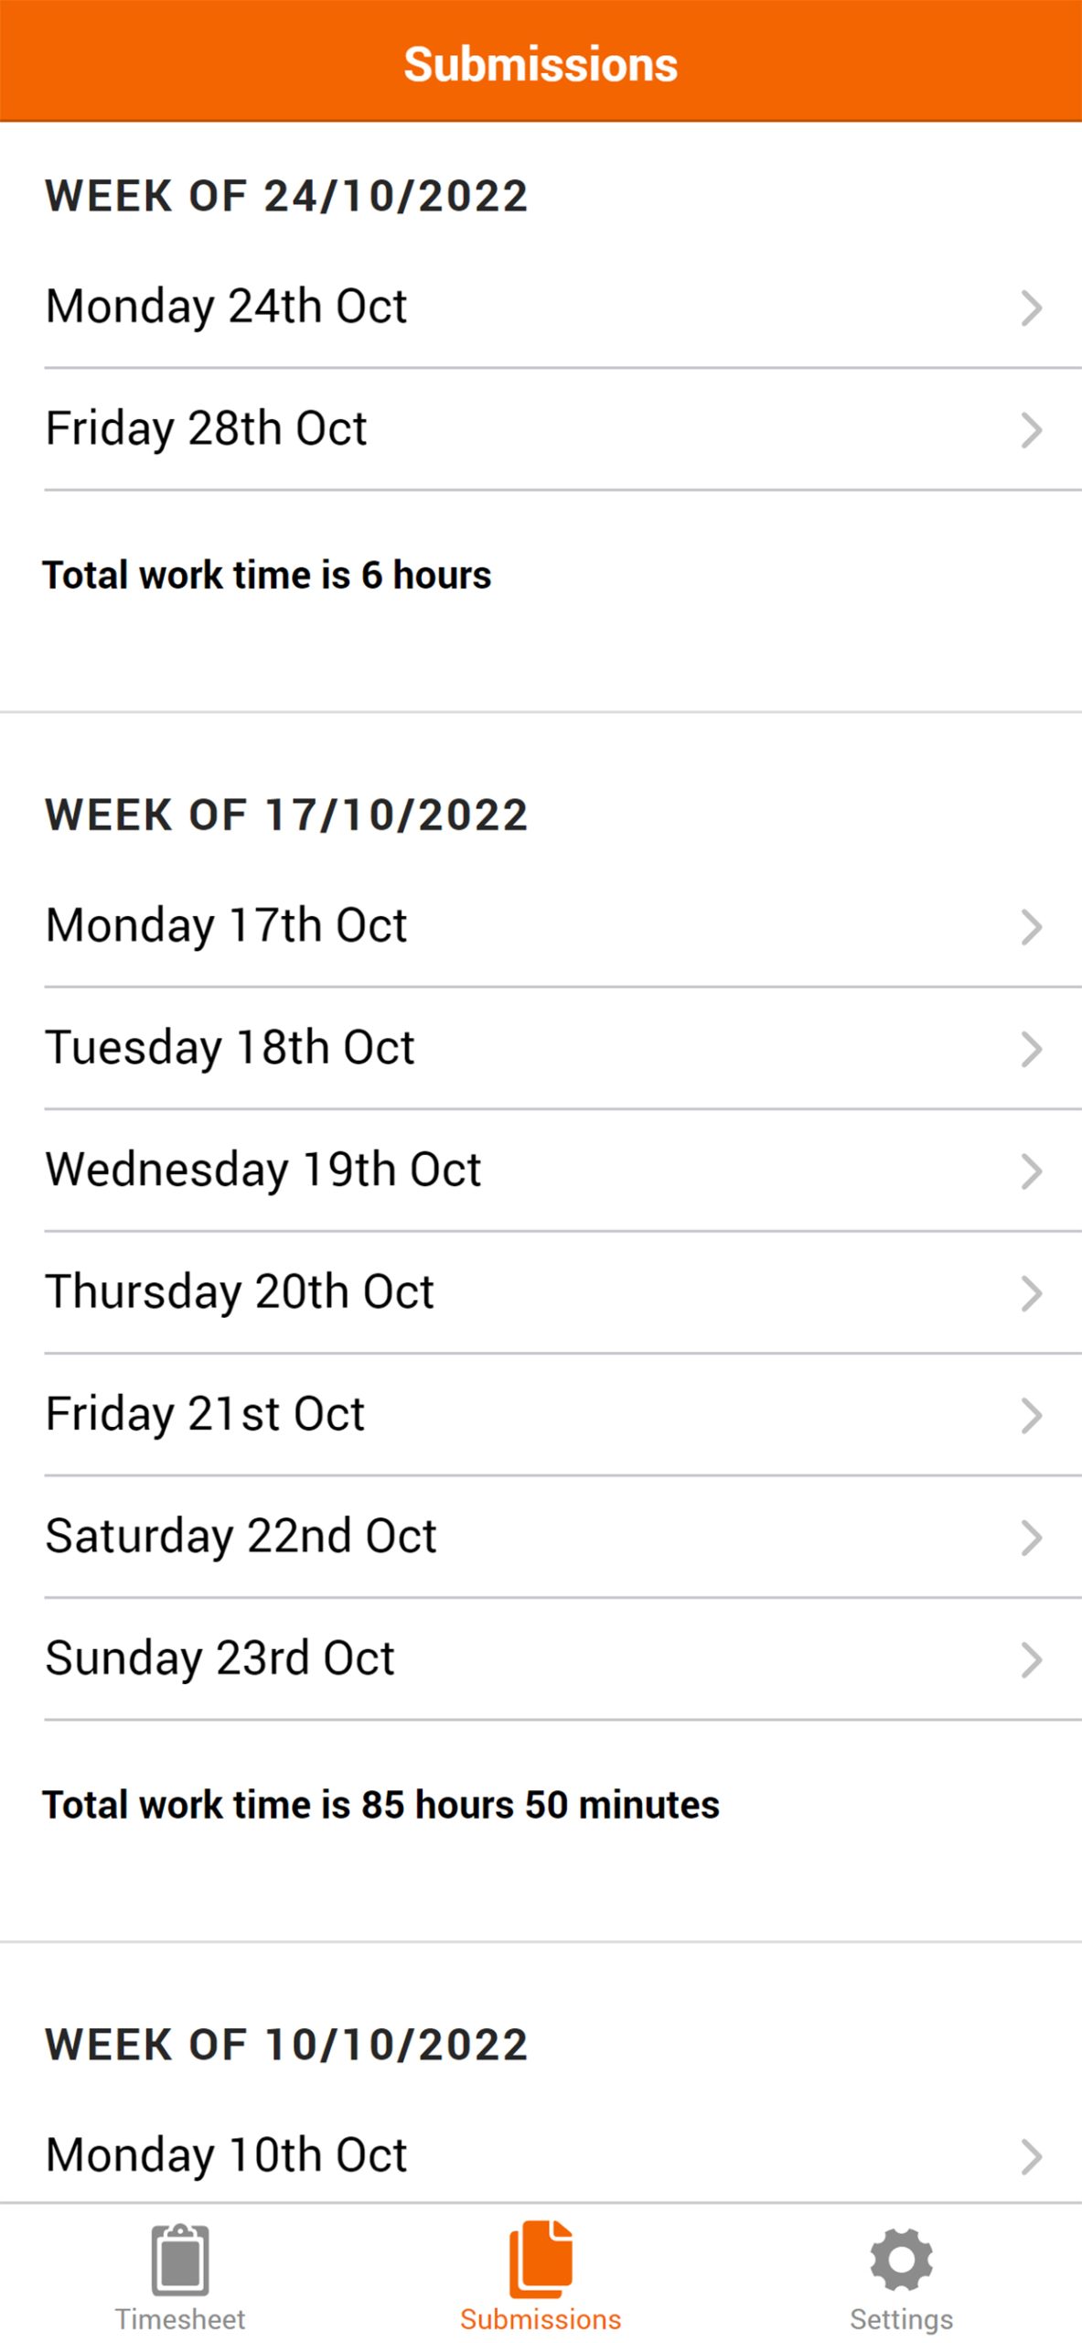Image resolution: width=1082 pixels, height=2343 pixels.
Task: Open Sunday 23rd Oct submission
Action: pyautogui.click(x=220, y=1657)
